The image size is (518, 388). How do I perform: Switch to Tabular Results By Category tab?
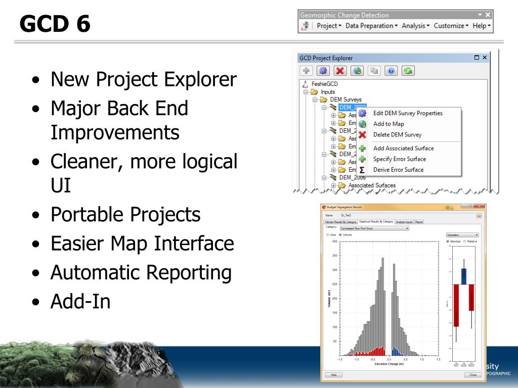click(340, 222)
